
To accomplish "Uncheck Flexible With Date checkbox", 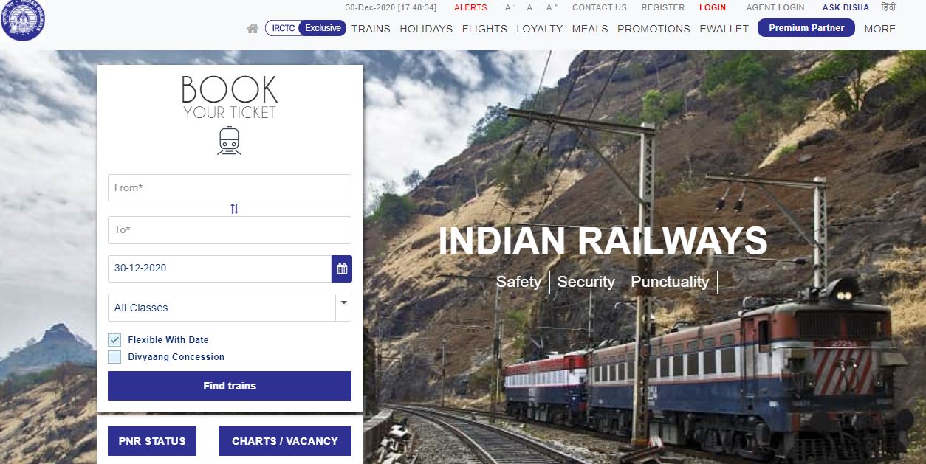I will pos(114,340).
